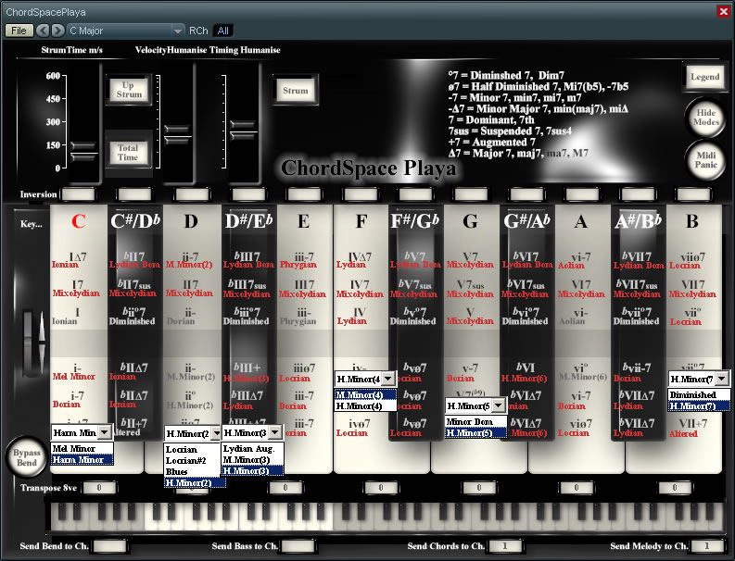This screenshot has width=735, height=561.
Task: Click the Key... selector label
Action: click(31, 224)
